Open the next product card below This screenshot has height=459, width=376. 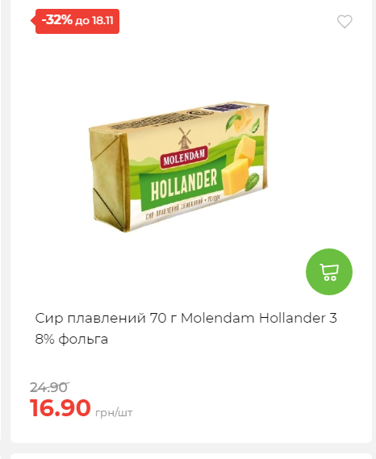[191, 457]
